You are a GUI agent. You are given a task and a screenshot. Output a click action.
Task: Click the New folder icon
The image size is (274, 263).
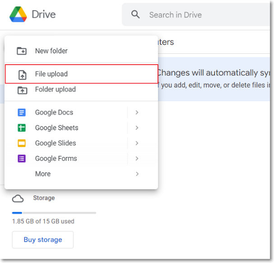tap(22, 51)
